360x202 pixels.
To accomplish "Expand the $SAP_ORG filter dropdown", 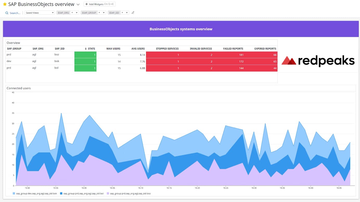I will [76, 12].
